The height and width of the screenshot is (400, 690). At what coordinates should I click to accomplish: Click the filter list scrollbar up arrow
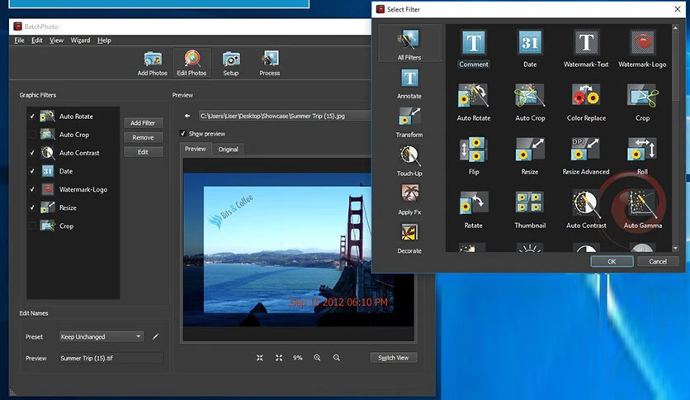pos(675,28)
